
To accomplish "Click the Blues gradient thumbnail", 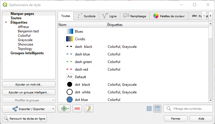I will (x=70, y=31).
